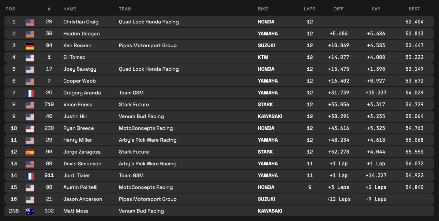The height and width of the screenshot is (221, 439).
Task: Click Christian Craig's best lap time 52.404
Action: 414,22
